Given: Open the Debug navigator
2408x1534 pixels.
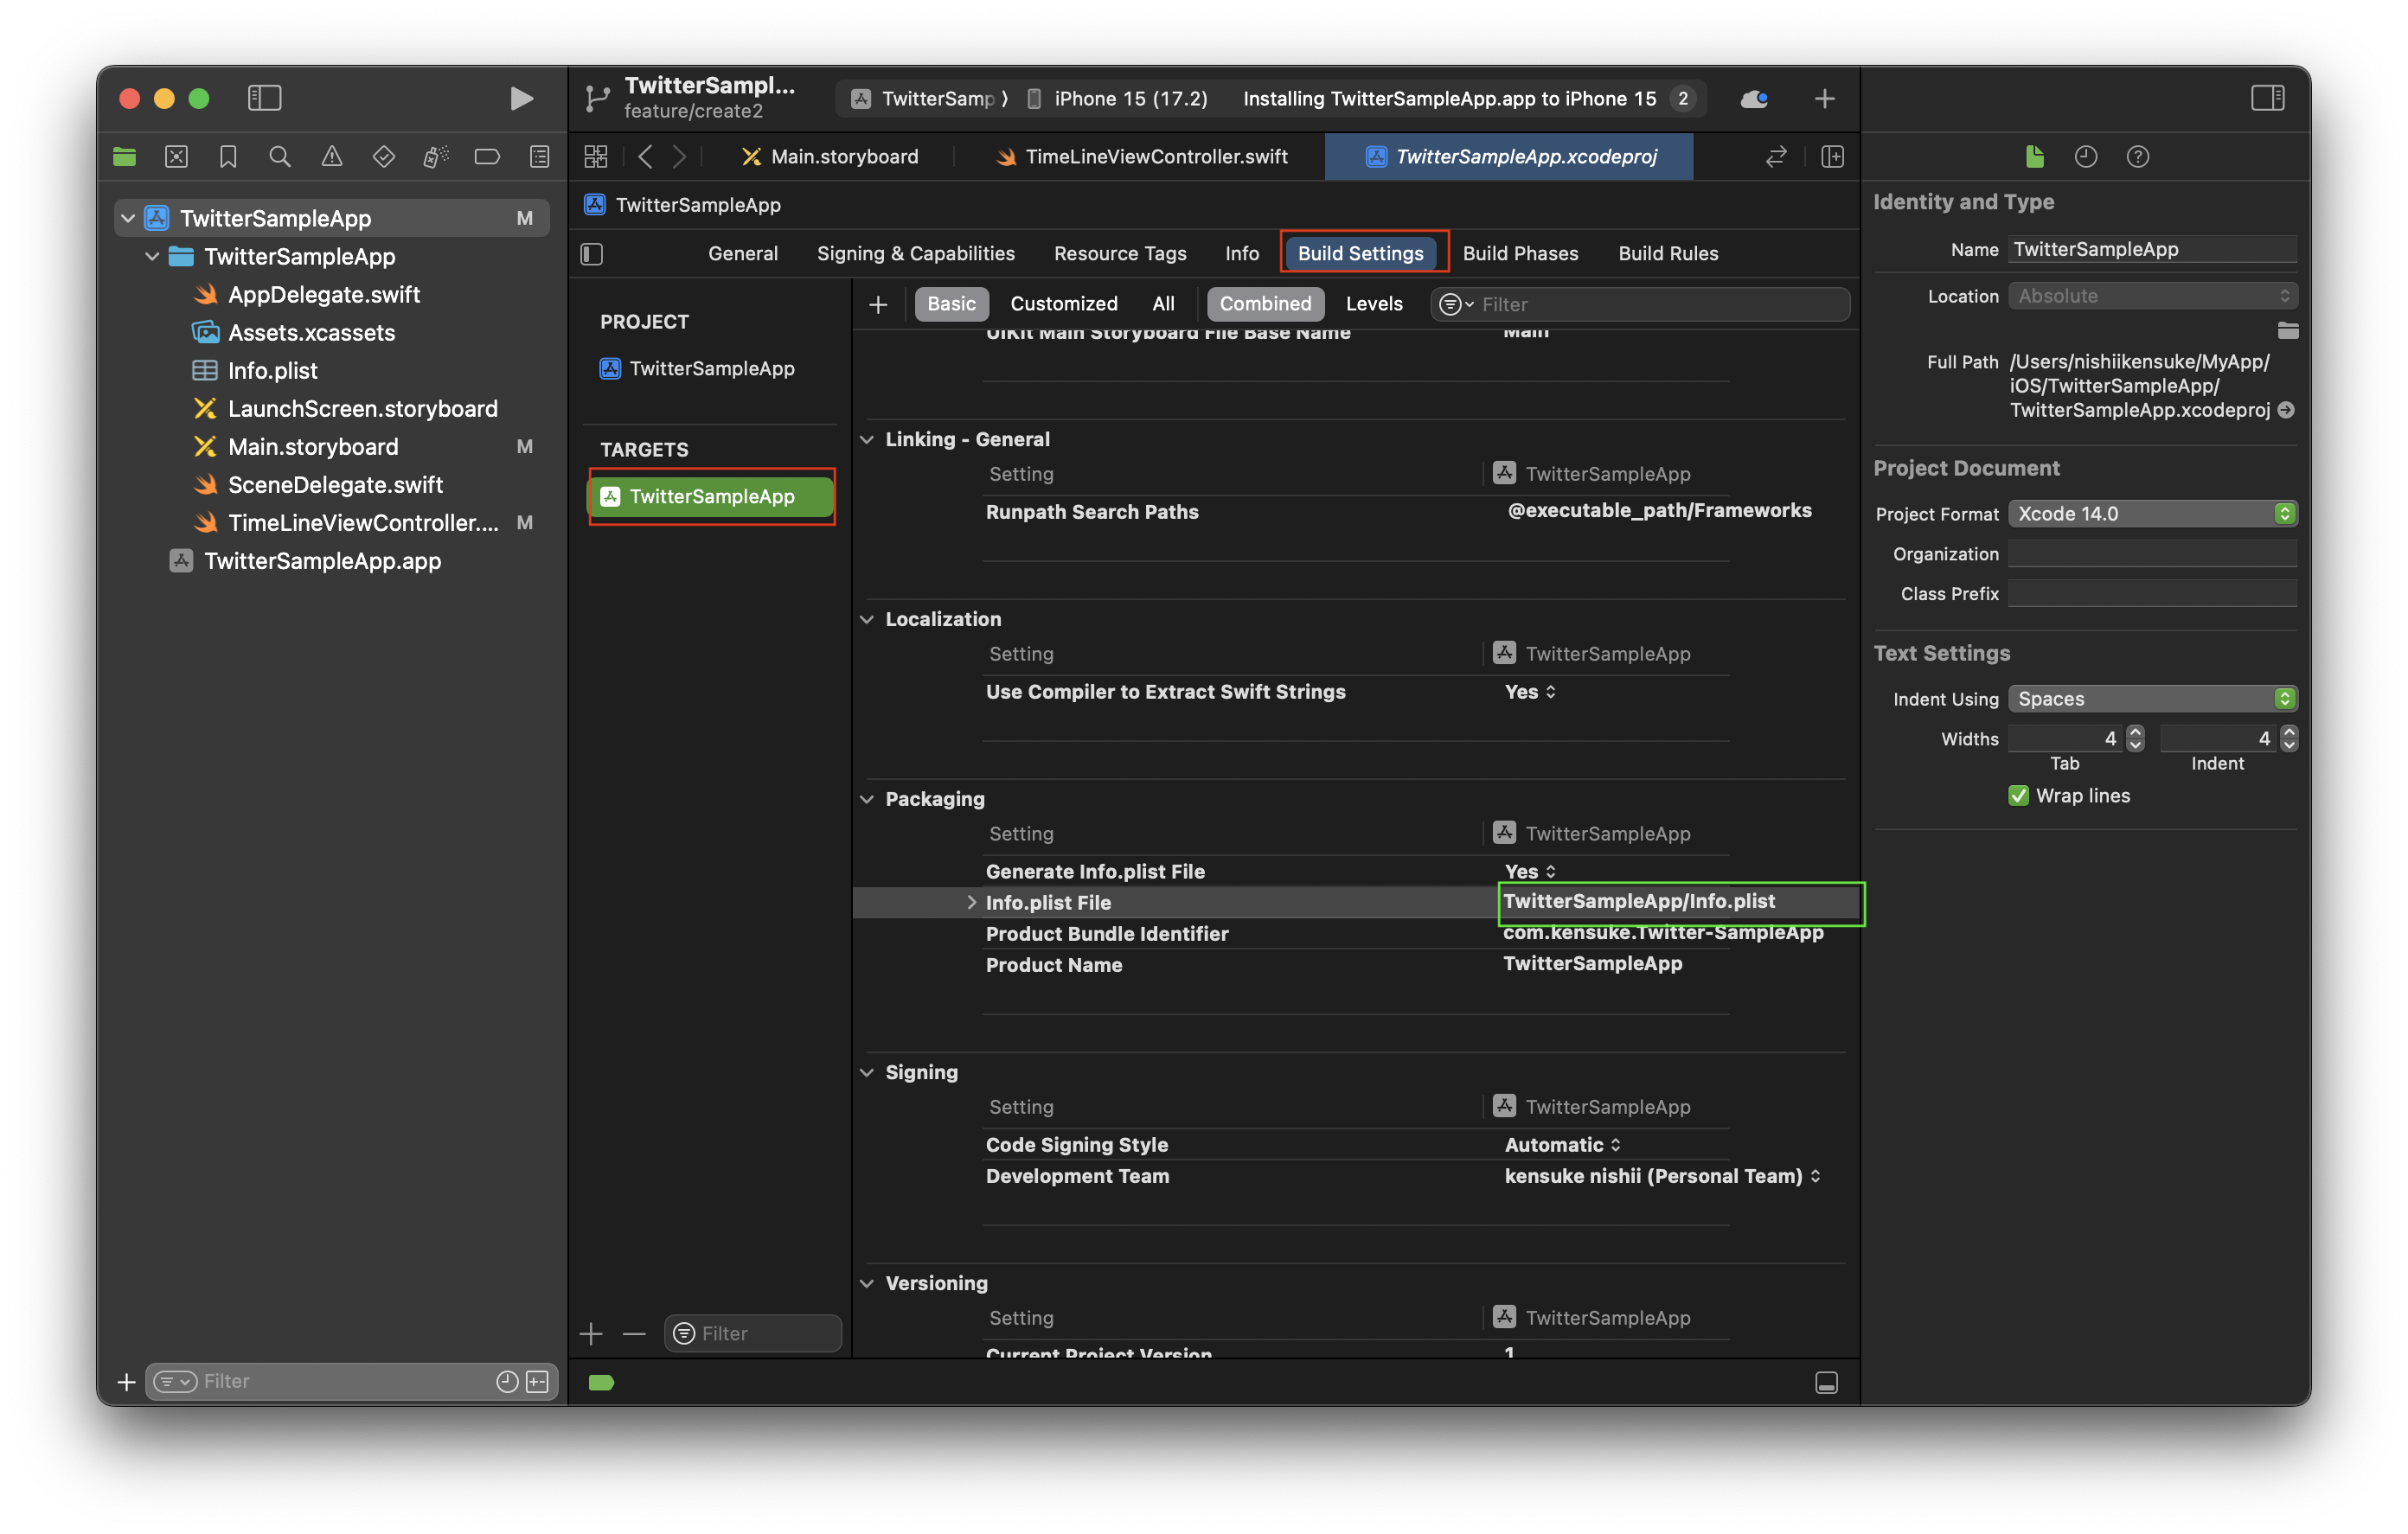Looking at the screenshot, I should coord(436,157).
